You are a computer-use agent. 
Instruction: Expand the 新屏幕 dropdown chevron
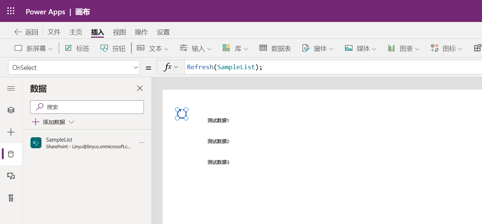51,49
